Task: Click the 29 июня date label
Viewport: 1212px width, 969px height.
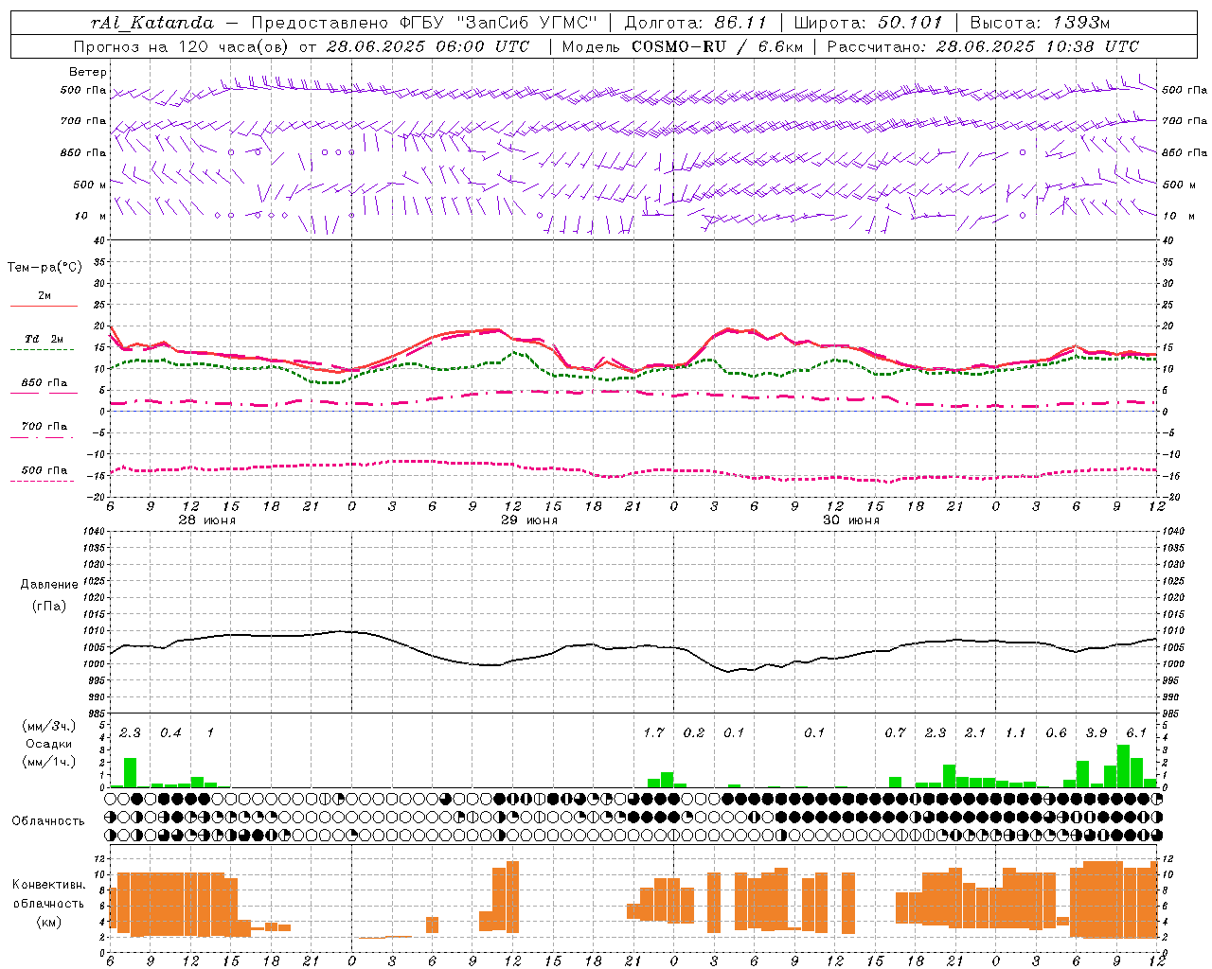Action: tap(529, 520)
